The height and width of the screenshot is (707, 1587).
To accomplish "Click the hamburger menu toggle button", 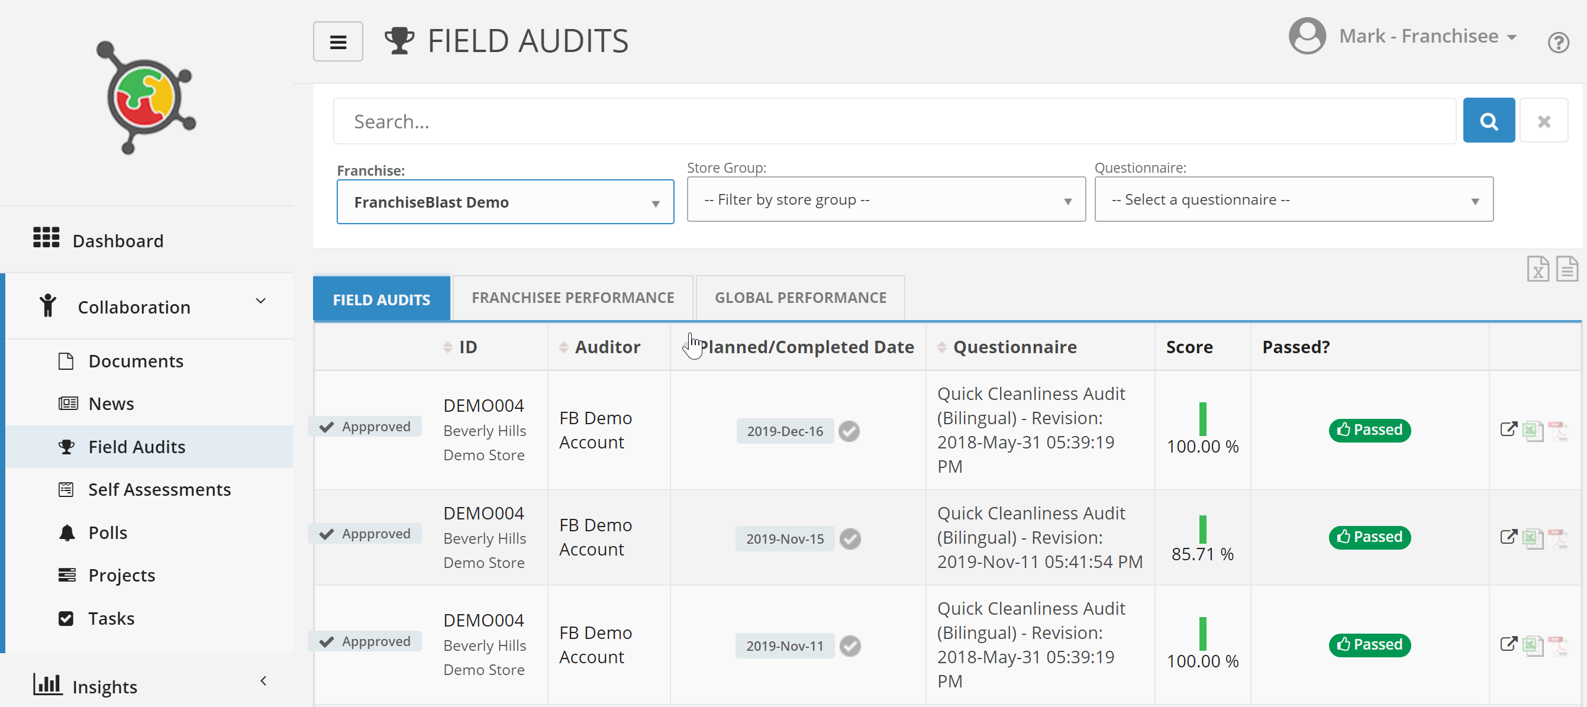I will point(338,41).
